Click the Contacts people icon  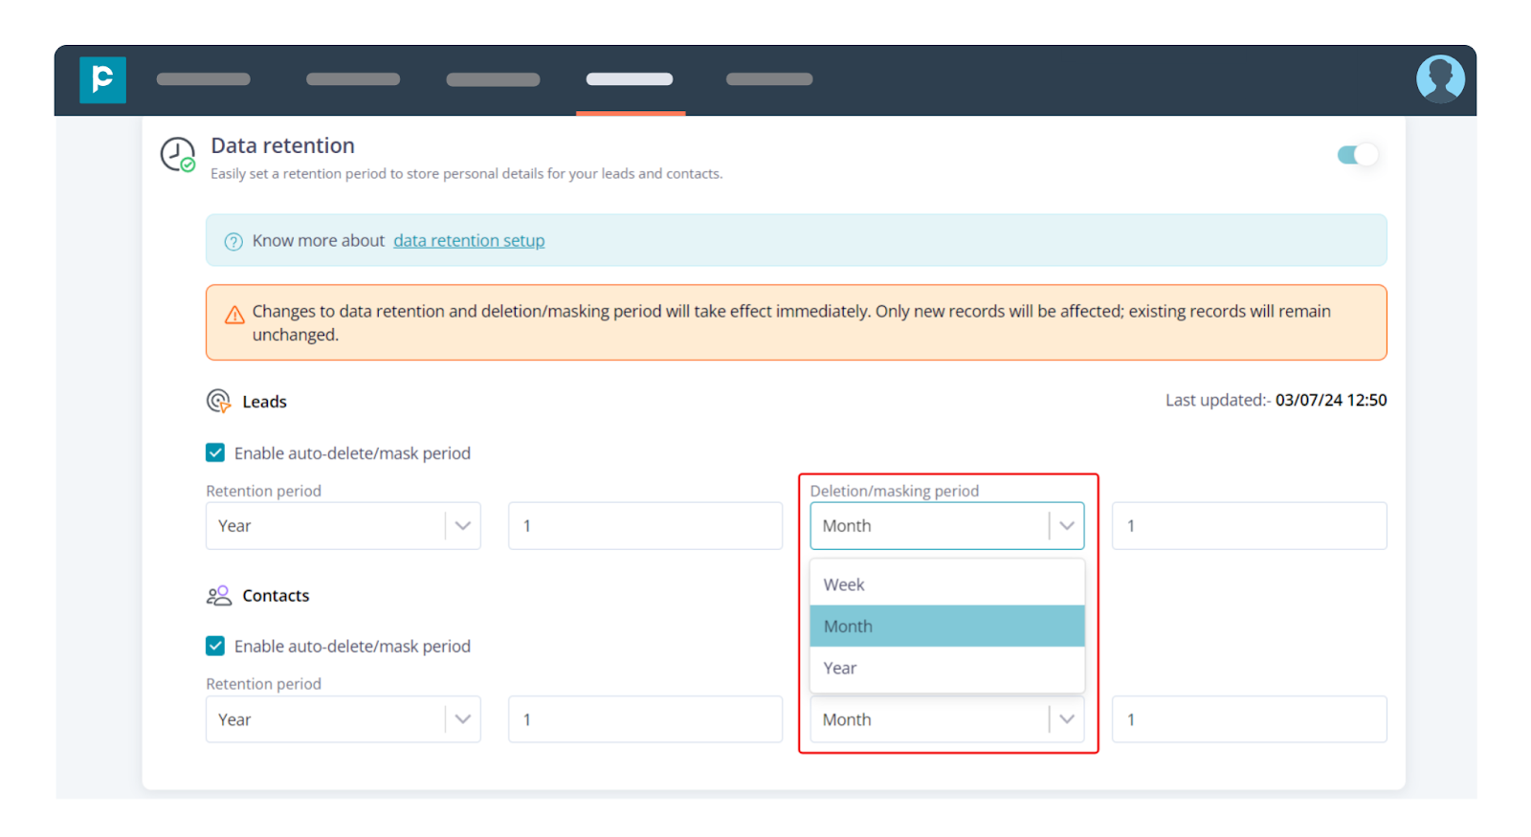point(218,596)
